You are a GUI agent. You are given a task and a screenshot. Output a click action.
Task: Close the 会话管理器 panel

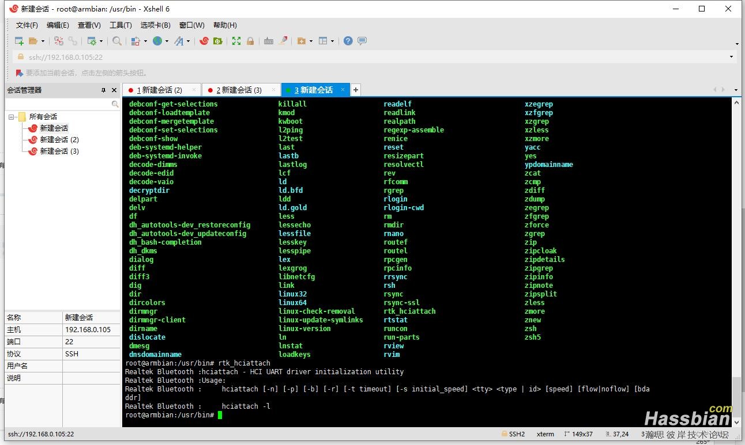(114, 90)
